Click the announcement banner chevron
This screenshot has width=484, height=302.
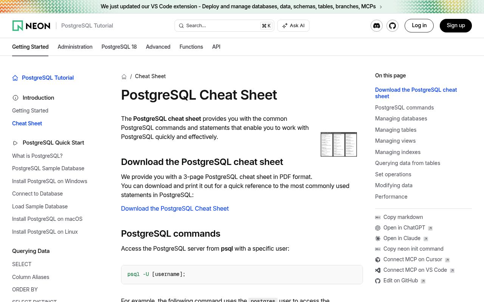(381, 6)
